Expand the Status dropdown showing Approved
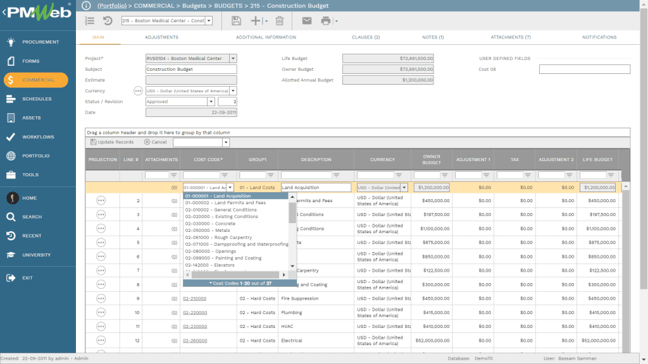 pyautogui.click(x=211, y=102)
